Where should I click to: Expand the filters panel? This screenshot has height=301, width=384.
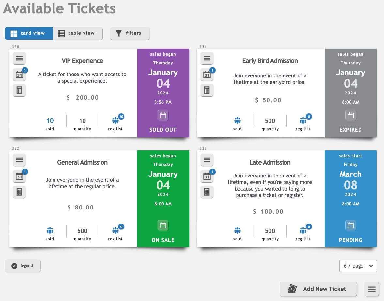tap(130, 33)
